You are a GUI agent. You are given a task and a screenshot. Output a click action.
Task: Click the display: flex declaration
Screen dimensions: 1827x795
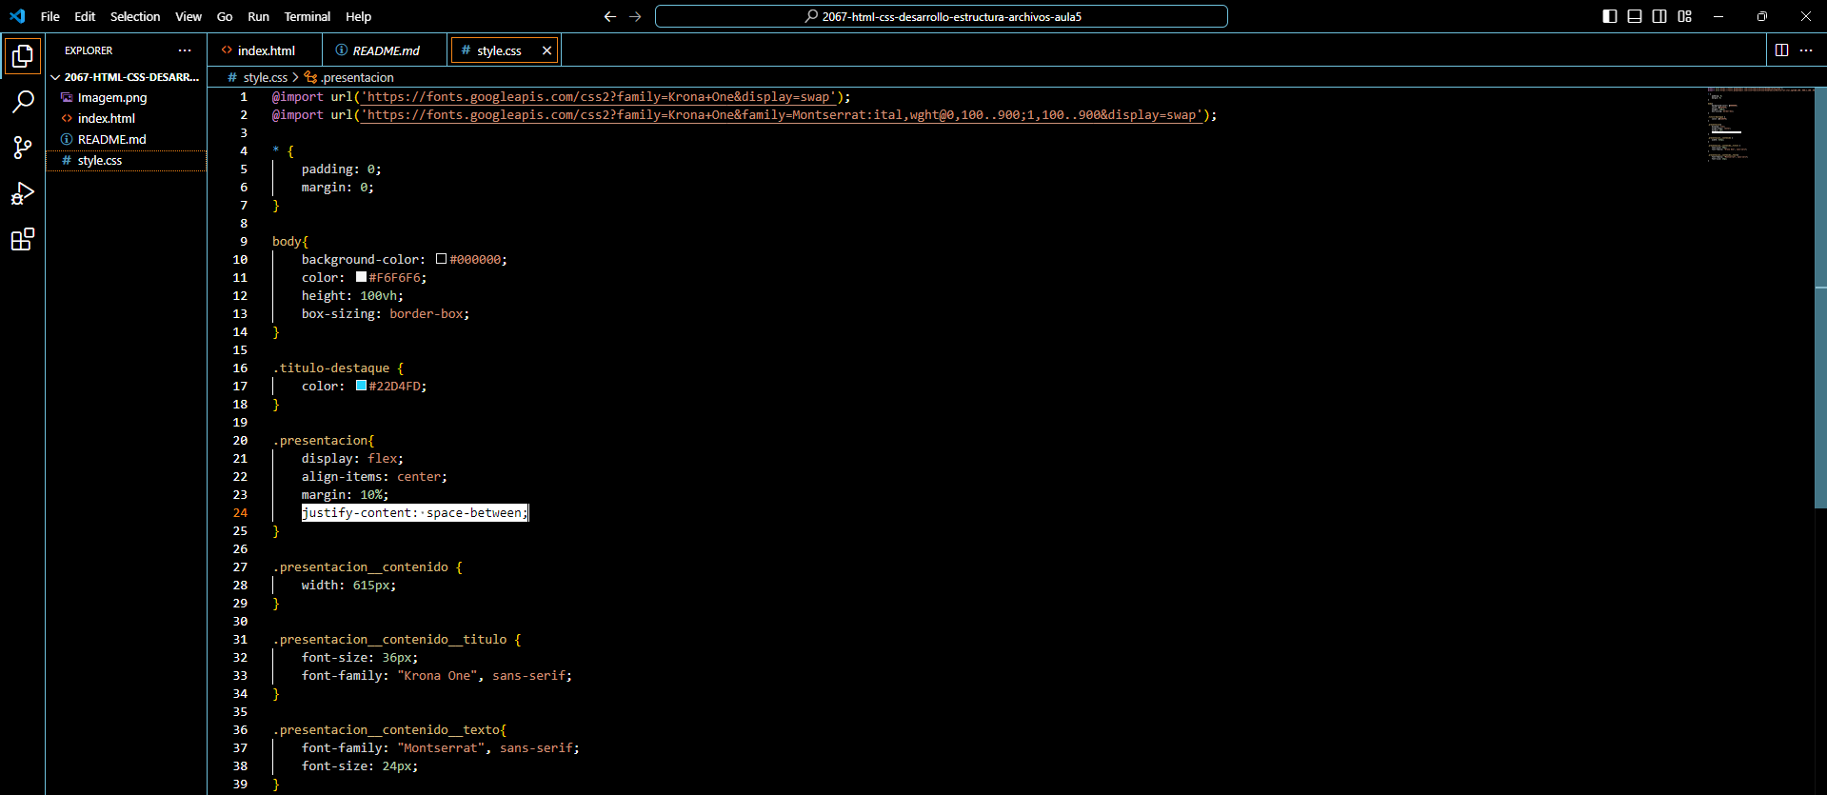(352, 458)
